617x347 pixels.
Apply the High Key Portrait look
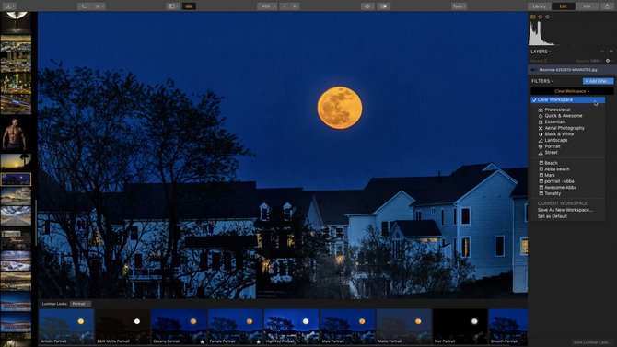point(291,327)
